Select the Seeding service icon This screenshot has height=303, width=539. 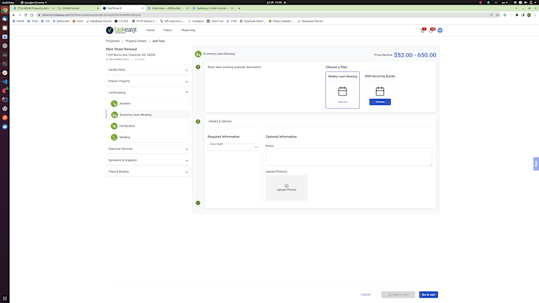click(114, 137)
